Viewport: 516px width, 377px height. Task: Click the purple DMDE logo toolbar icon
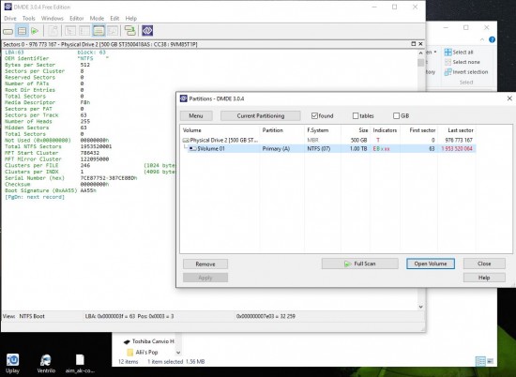[147, 31]
